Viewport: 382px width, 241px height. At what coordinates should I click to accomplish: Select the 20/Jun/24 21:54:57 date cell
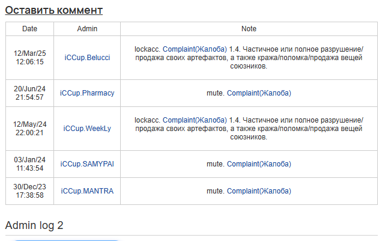29,93
